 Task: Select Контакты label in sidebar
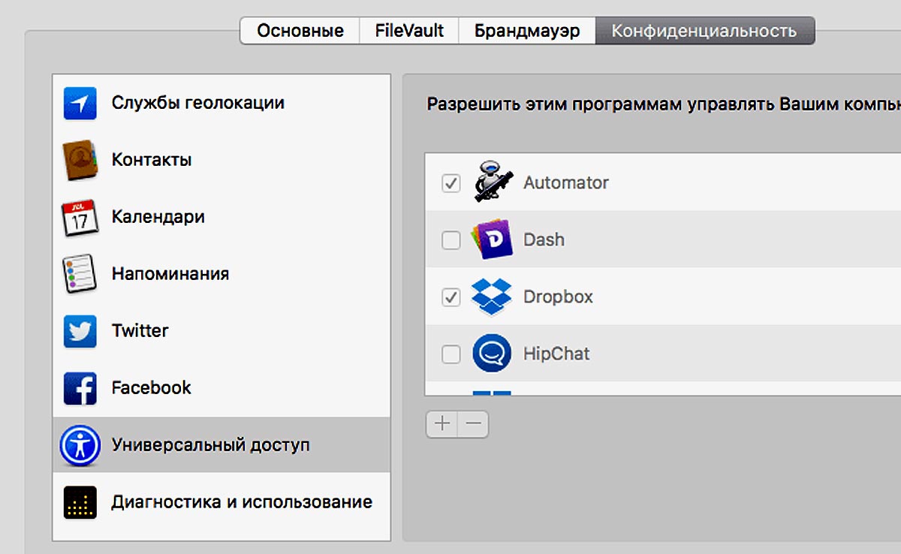[152, 160]
